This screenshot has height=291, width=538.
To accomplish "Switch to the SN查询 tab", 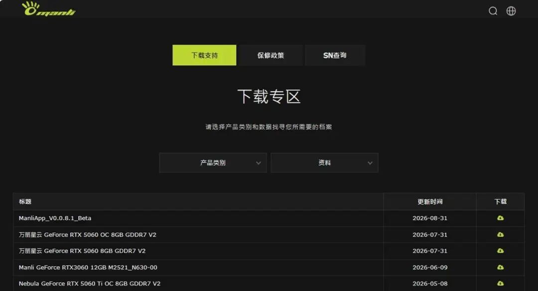I will click(x=335, y=55).
